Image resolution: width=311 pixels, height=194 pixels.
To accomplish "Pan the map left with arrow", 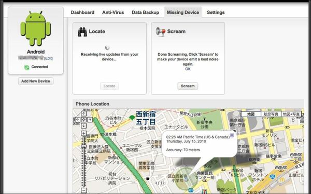I will (x=78, y=120).
